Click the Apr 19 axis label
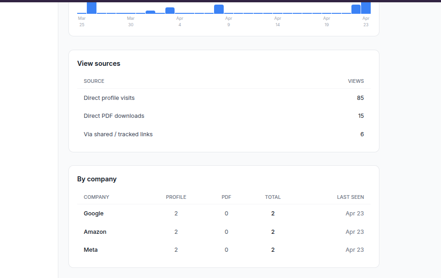This screenshot has width=441, height=278. pyautogui.click(x=327, y=22)
